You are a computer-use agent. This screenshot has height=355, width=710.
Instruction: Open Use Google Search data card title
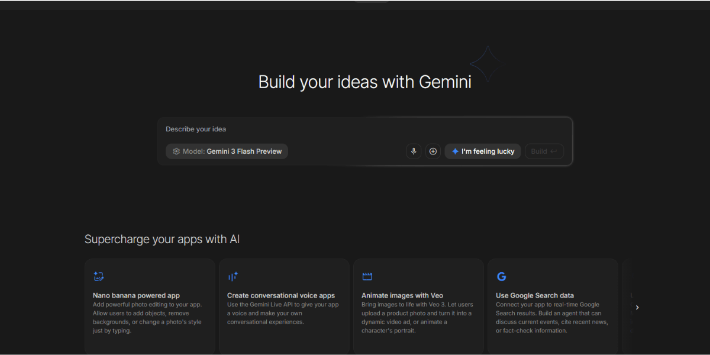535,295
